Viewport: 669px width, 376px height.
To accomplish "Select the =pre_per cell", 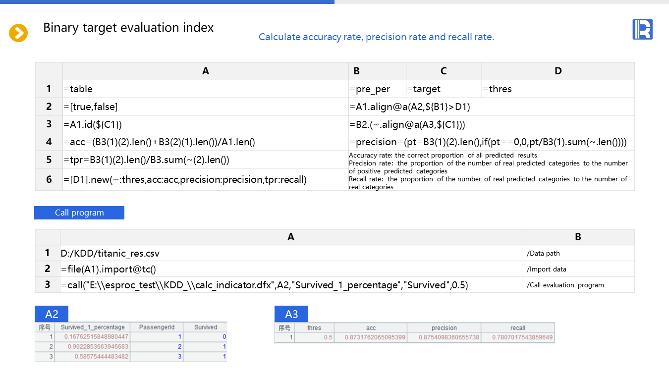I will click(x=377, y=89).
